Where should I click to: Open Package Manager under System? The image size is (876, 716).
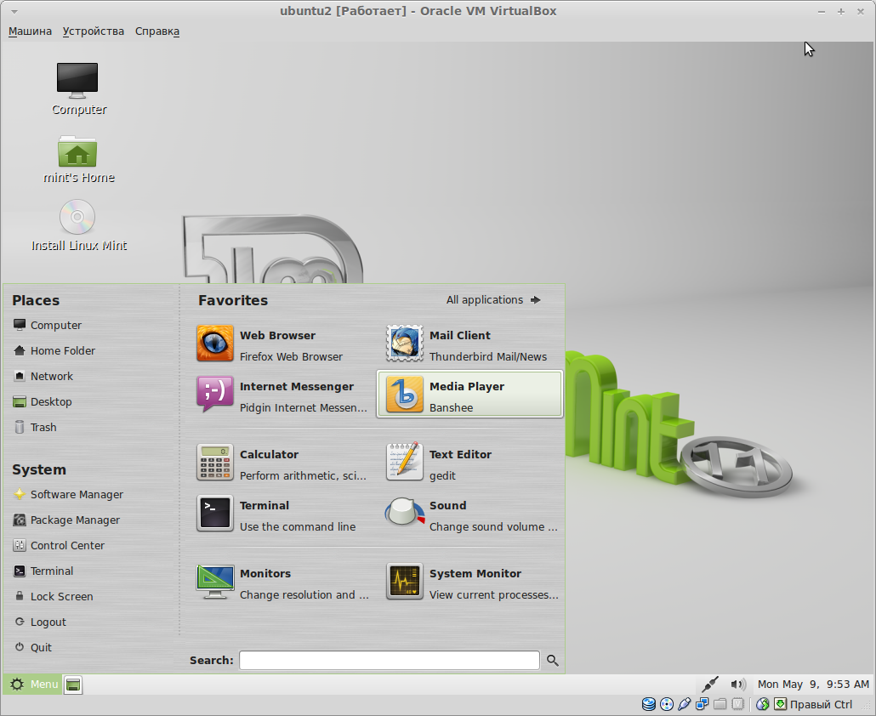66,520
